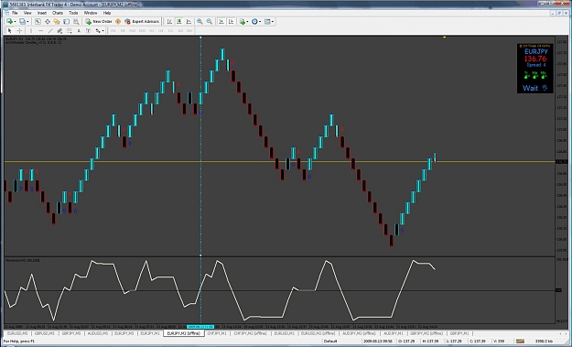This screenshot has width=572, height=347.
Task: Show the Market Watch window
Action: click(38, 22)
